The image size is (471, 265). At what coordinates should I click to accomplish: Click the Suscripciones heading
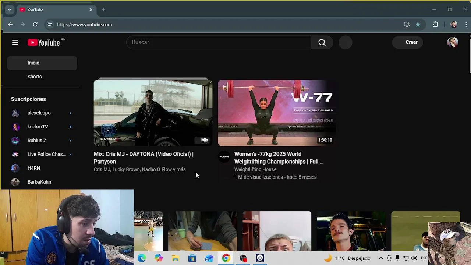click(x=28, y=99)
